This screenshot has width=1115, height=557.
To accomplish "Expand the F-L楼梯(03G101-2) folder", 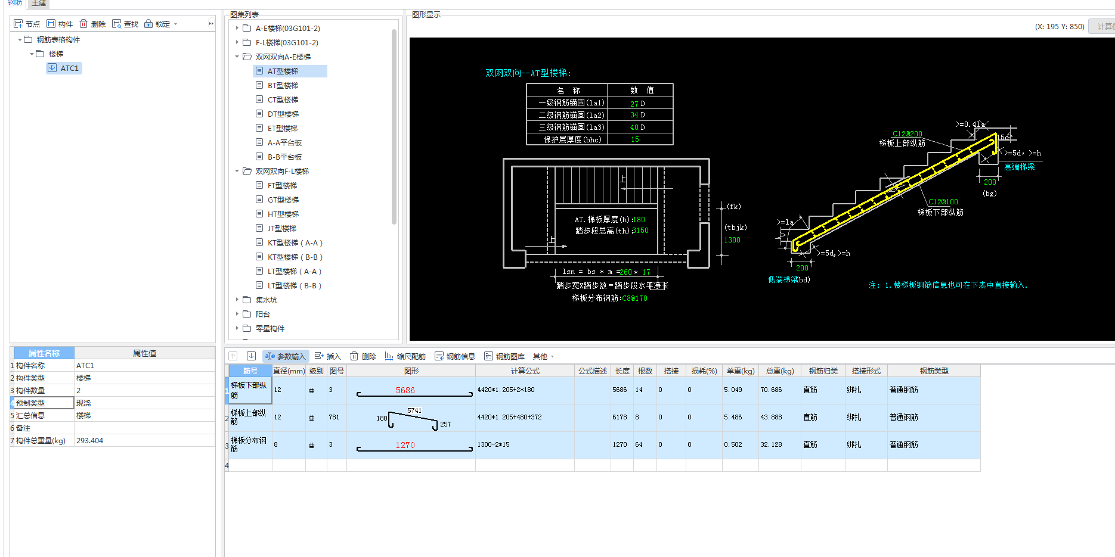I will (x=237, y=42).
